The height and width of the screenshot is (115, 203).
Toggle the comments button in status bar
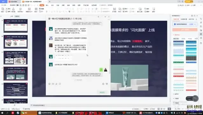152,109
